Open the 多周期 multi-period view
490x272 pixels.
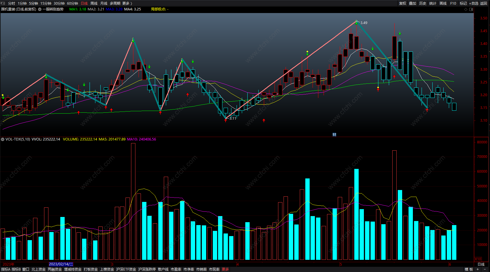(115, 3)
